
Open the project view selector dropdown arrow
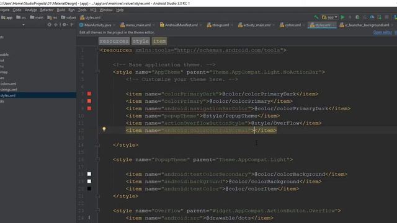click(24, 25)
